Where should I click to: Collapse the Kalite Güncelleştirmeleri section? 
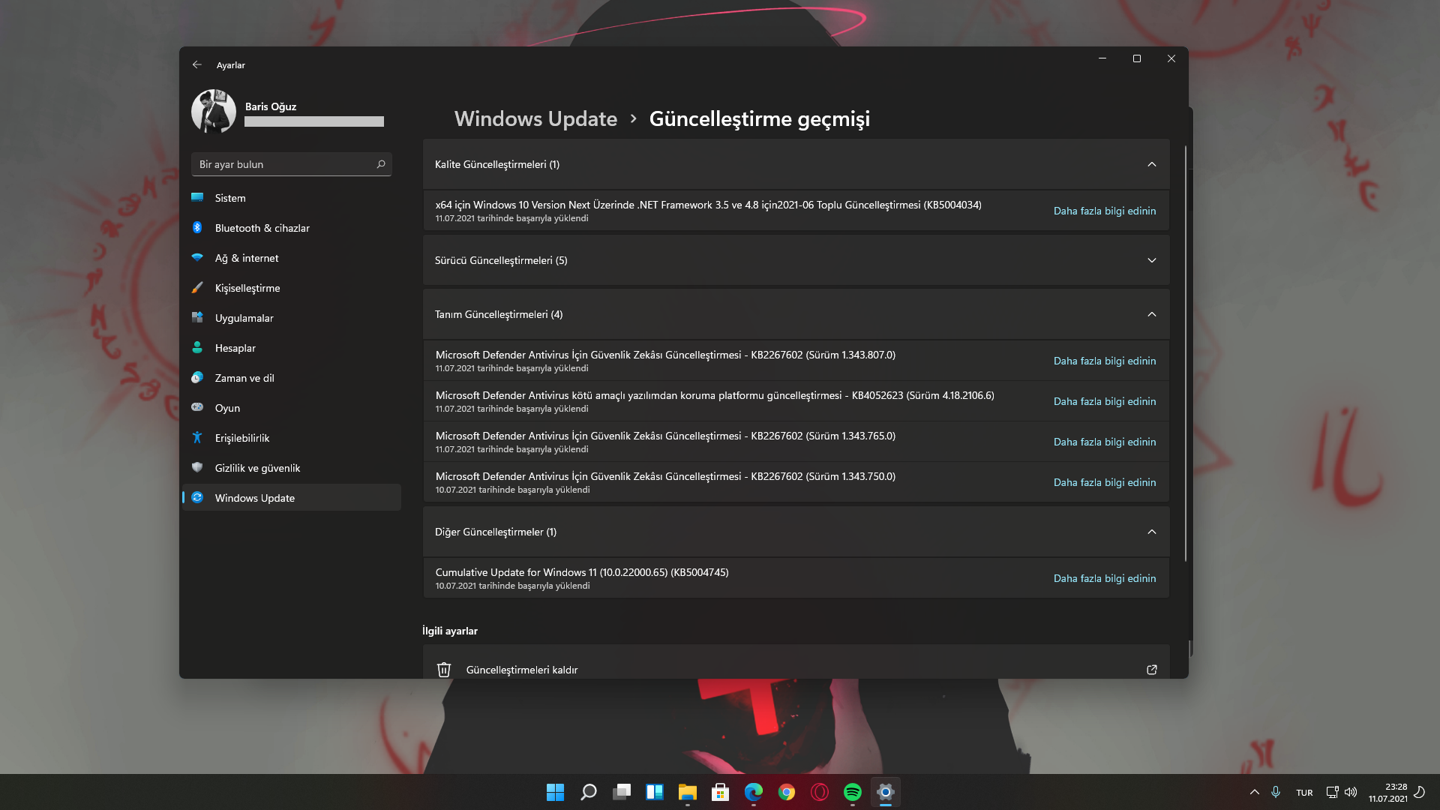point(1151,164)
